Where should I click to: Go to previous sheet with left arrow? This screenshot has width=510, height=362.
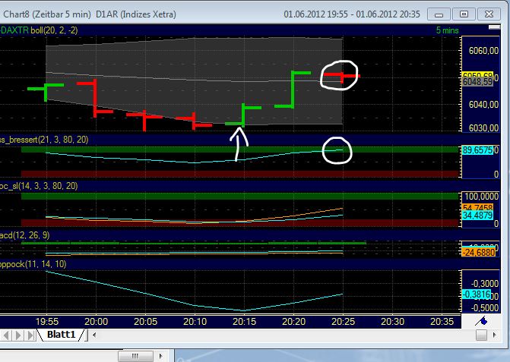point(6,335)
